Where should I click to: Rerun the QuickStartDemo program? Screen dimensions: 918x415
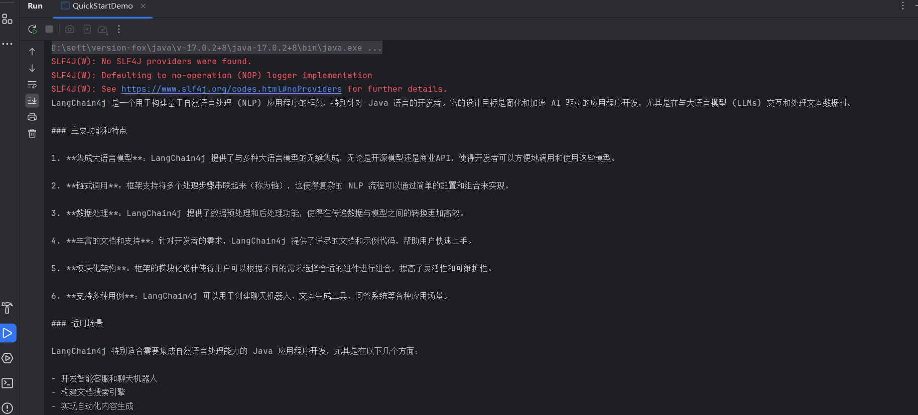33,30
